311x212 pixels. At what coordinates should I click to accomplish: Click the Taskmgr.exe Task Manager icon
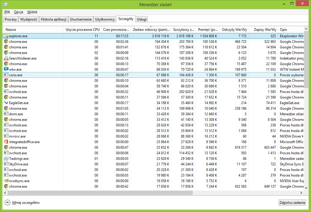pyautogui.click(x=6, y=159)
